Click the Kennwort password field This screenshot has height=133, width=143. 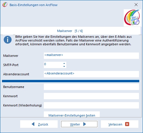tap(91, 96)
